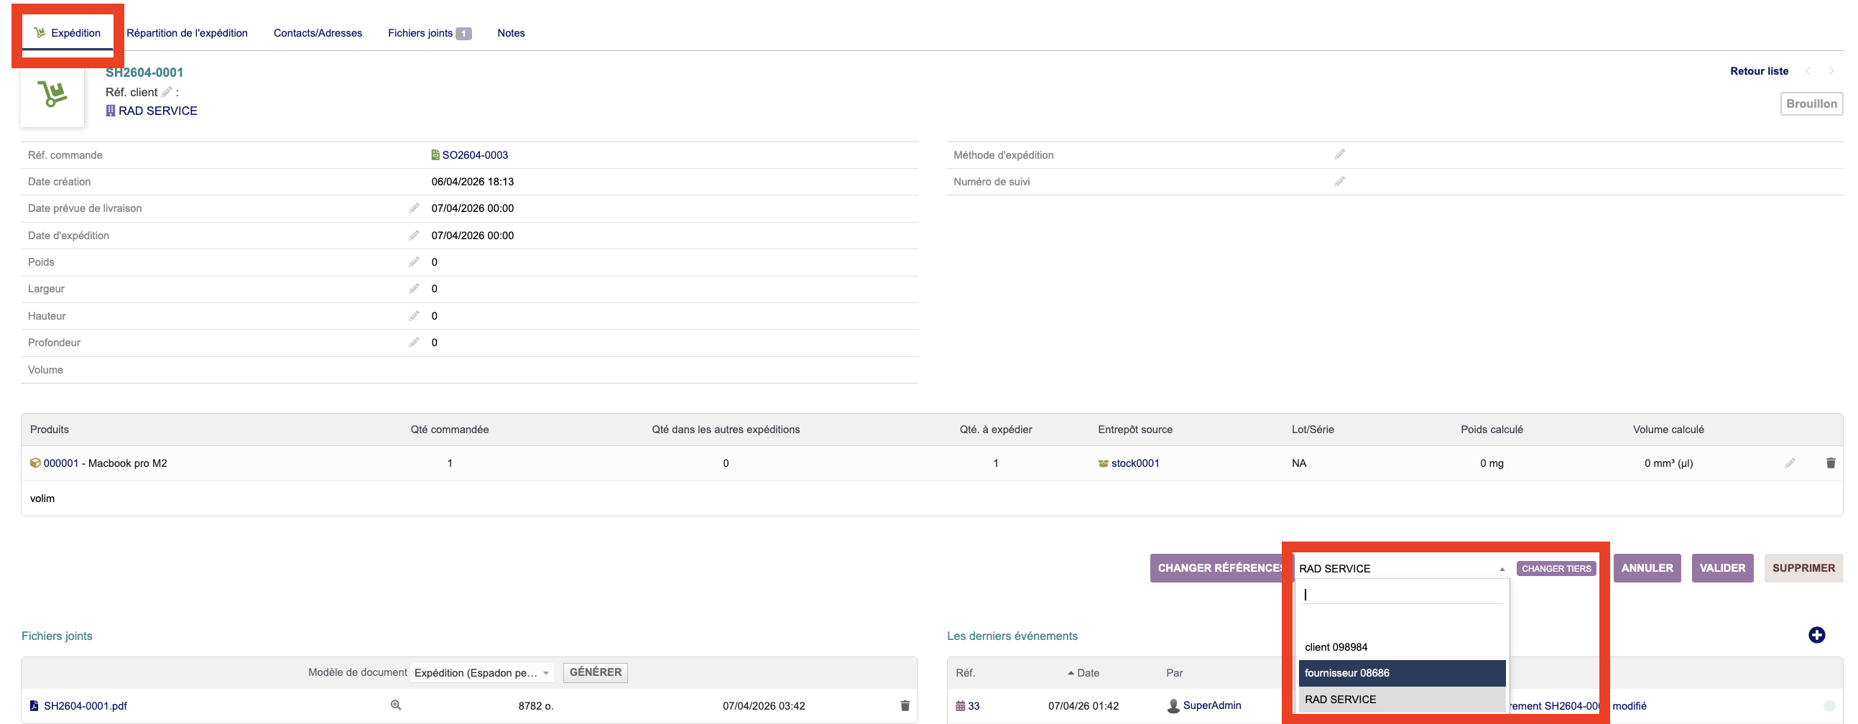
Task: Open the Modèle de document dropdown
Action: [x=482, y=673]
